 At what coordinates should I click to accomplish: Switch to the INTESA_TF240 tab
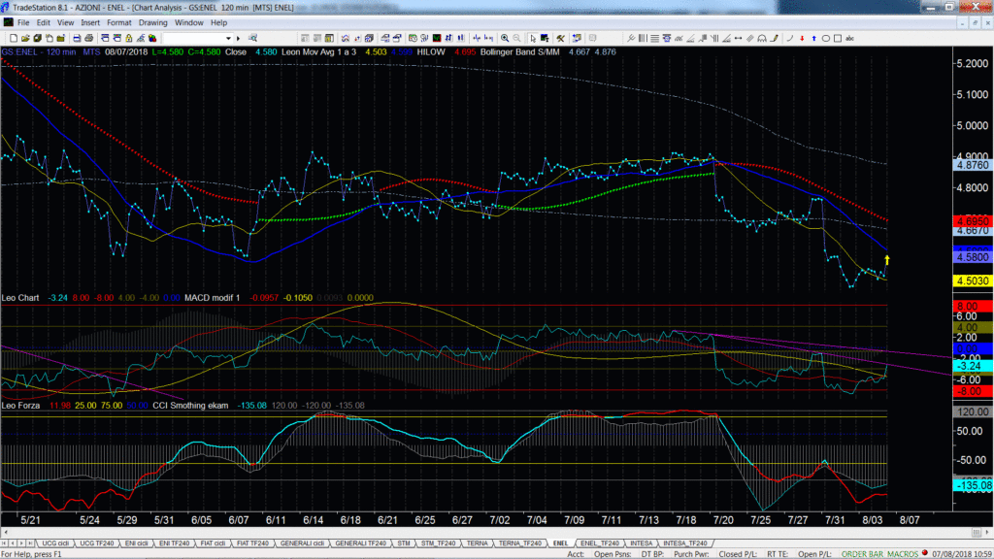pyautogui.click(x=684, y=543)
